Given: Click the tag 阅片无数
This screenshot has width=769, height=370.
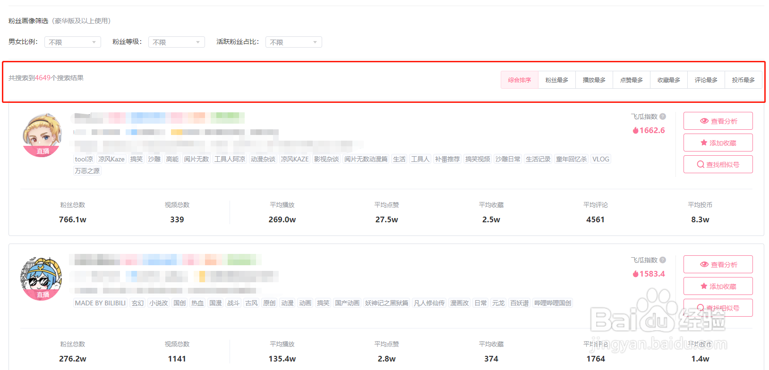Looking at the screenshot, I should pyautogui.click(x=197, y=159).
